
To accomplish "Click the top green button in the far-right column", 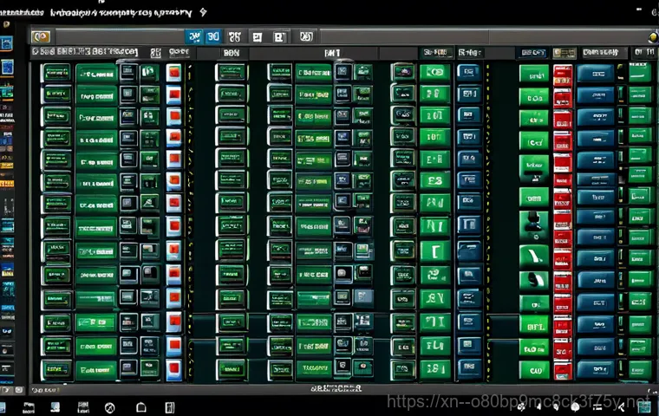I will 640,73.
